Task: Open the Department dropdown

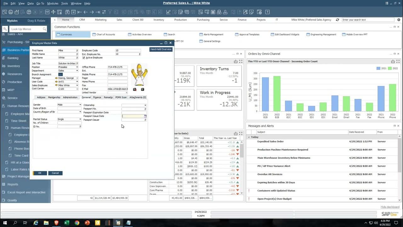Action: tap(77, 71)
